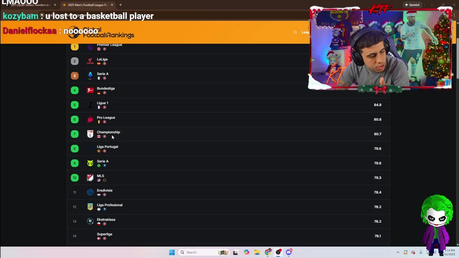Image resolution: width=459 pixels, height=258 pixels.
Task: Click the Championship league crest
Action: 90,134
